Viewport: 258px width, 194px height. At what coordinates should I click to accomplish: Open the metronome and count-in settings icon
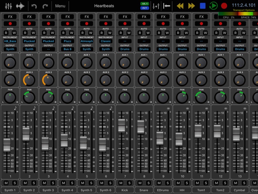pos(156,6)
